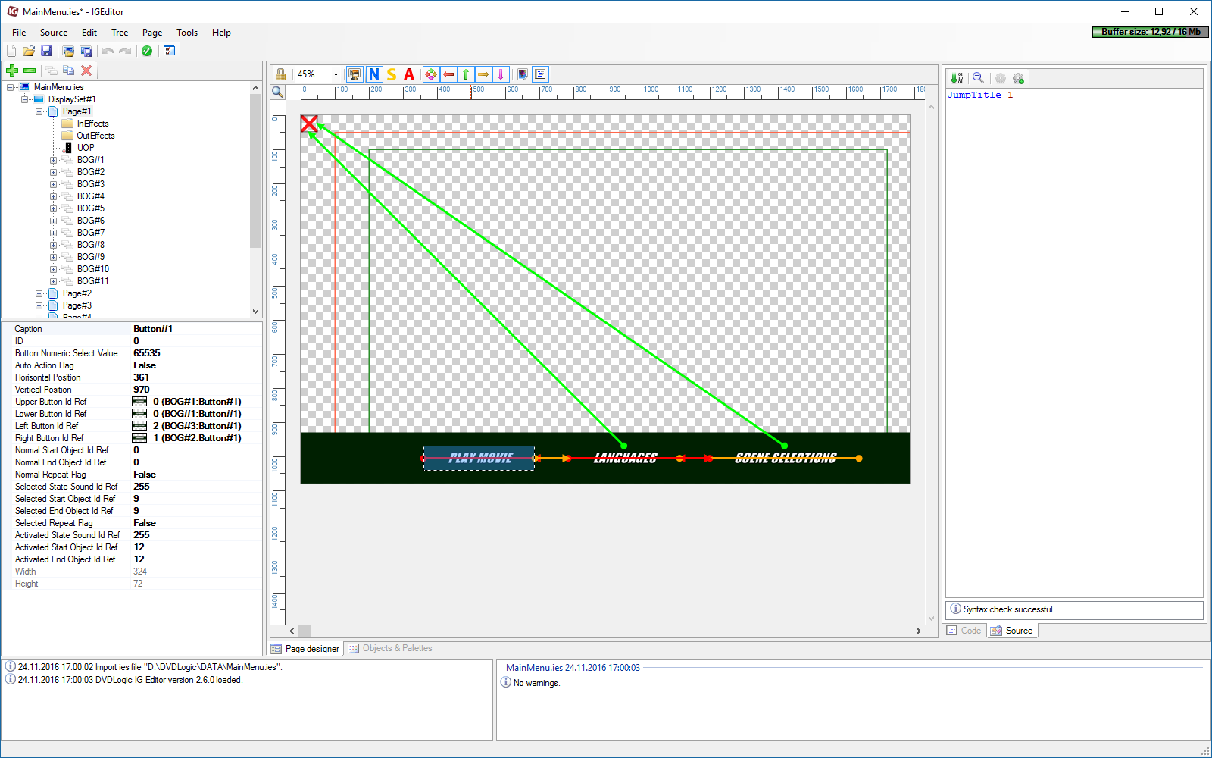The width and height of the screenshot is (1212, 758).
Task: Click the green checkmark validate icon
Action: (x=147, y=51)
